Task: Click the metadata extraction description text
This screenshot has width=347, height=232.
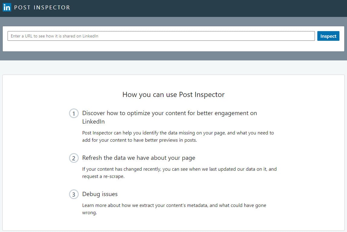Action: pos(174,209)
